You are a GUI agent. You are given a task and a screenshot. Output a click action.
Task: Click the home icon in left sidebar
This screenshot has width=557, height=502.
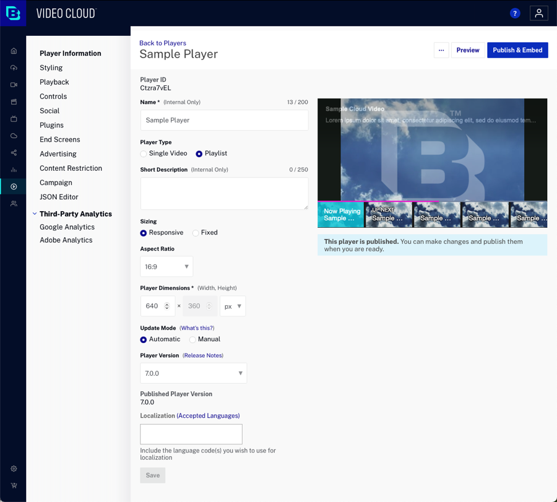pos(14,51)
